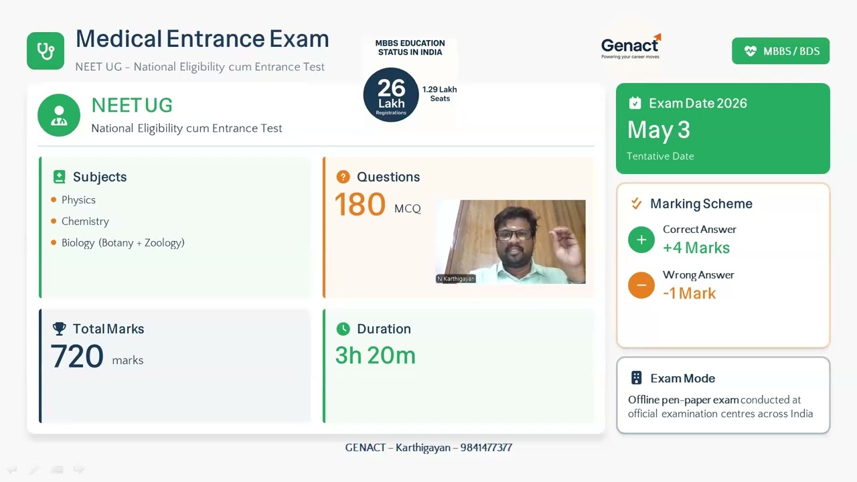Click the Offline pen-paper exam description
The width and height of the screenshot is (857, 482).
point(720,406)
